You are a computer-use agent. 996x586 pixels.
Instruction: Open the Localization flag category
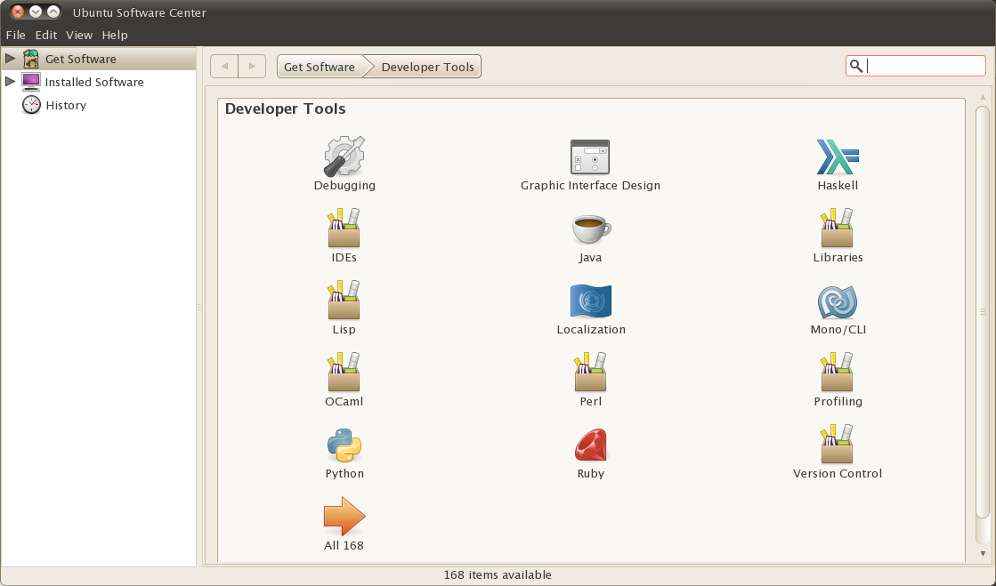(591, 301)
